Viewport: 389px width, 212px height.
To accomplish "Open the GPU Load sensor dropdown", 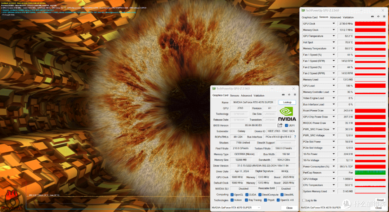I will tap(334, 86).
